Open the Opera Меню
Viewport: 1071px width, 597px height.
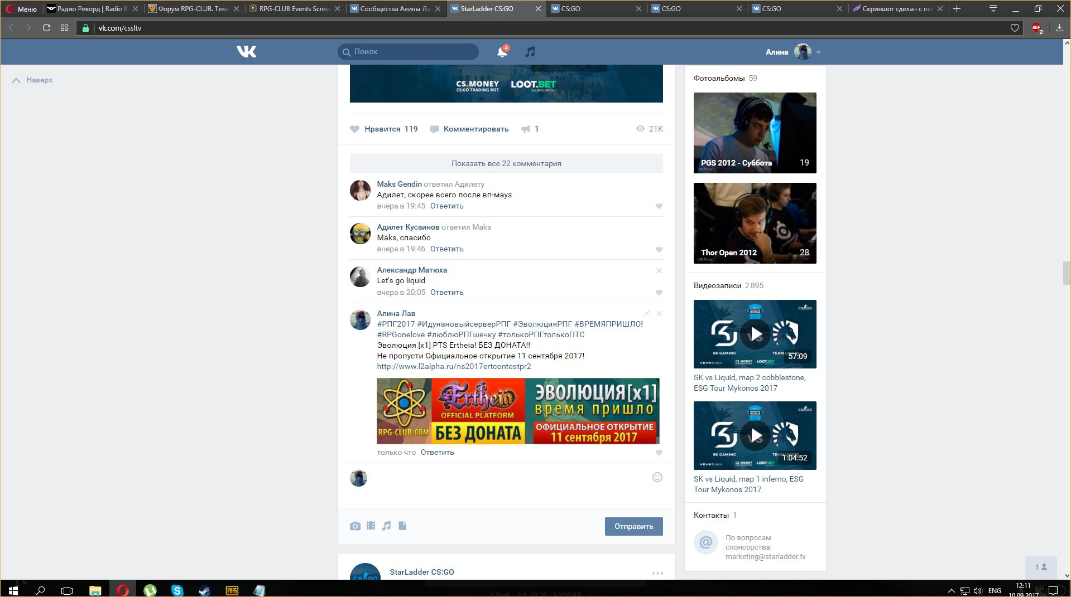(x=21, y=8)
